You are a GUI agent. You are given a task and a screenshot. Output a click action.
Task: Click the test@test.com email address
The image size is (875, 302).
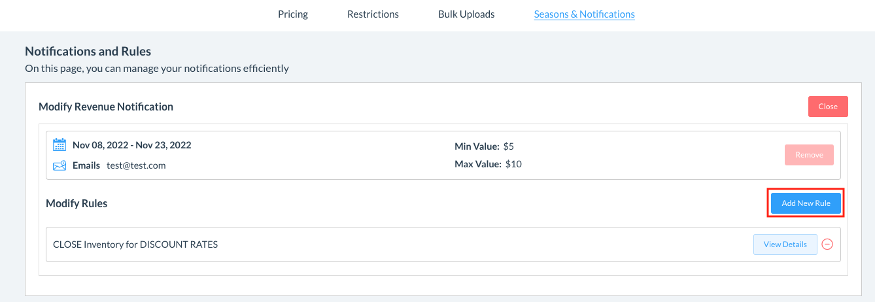136,165
